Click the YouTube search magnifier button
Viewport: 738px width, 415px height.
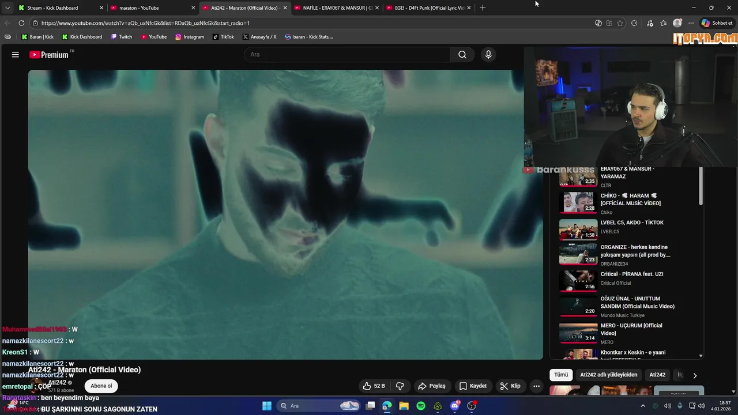coord(462,55)
